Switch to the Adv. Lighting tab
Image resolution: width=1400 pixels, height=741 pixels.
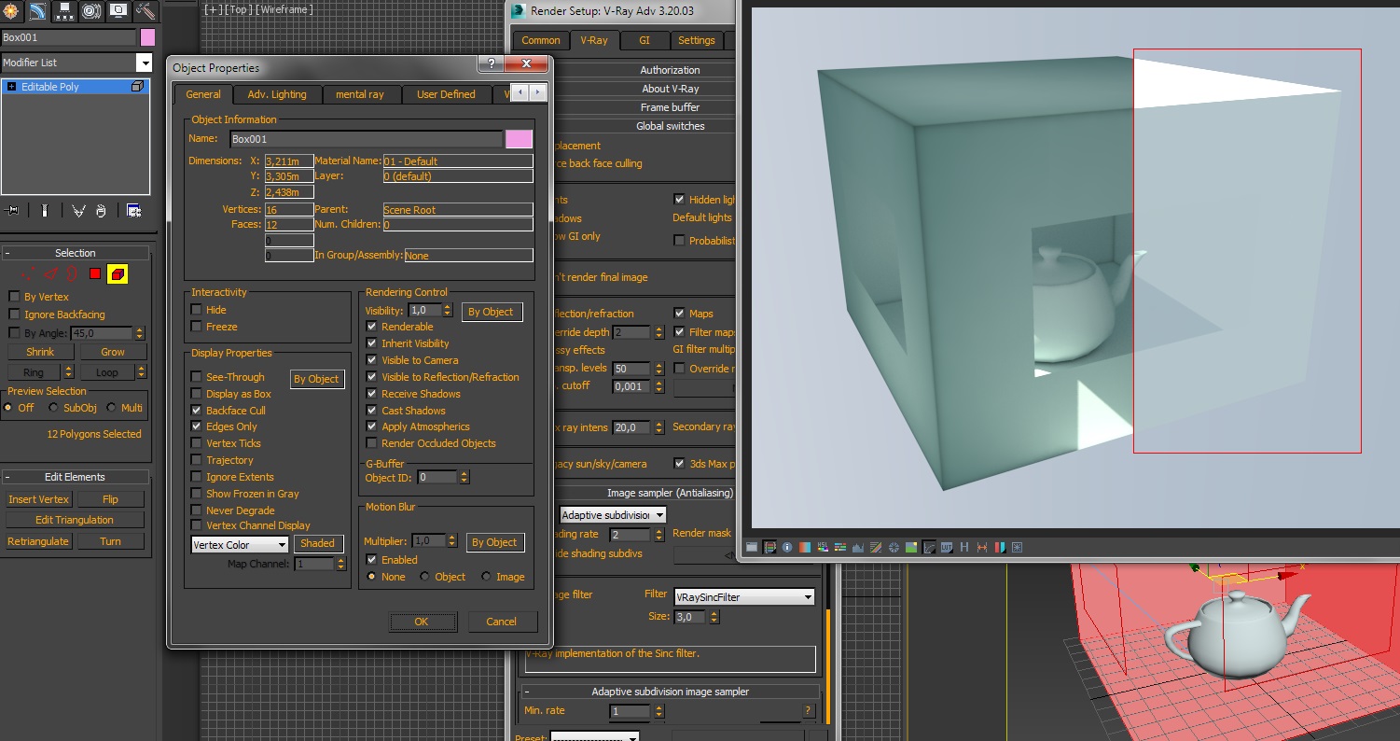click(x=276, y=94)
